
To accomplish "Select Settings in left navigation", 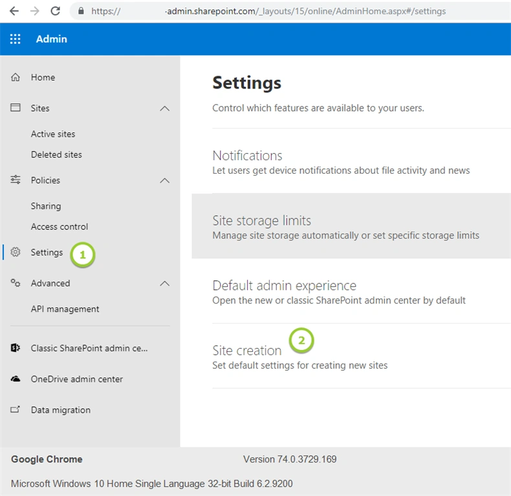I will [x=47, y=253].
